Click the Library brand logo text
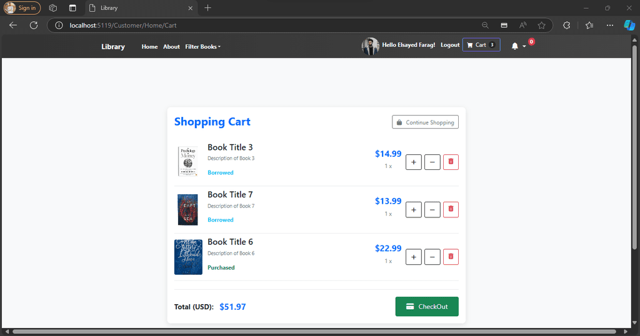Viewport: 640px width, 336px height. point(113,46)
